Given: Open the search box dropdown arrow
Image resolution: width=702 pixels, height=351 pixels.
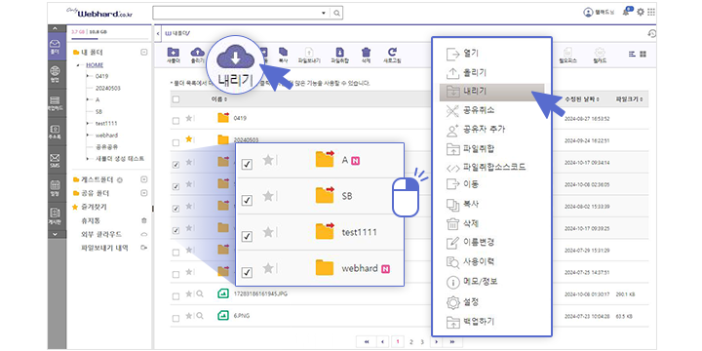Looking at the screenshot, I should 324,14.
